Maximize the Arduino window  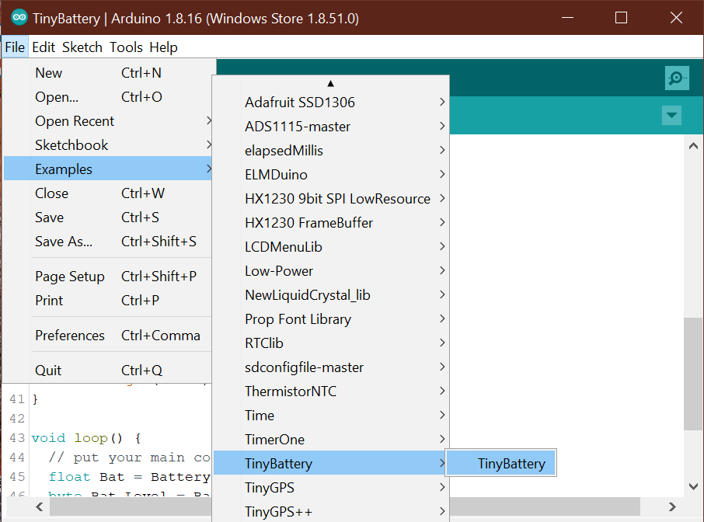(622, 18)
